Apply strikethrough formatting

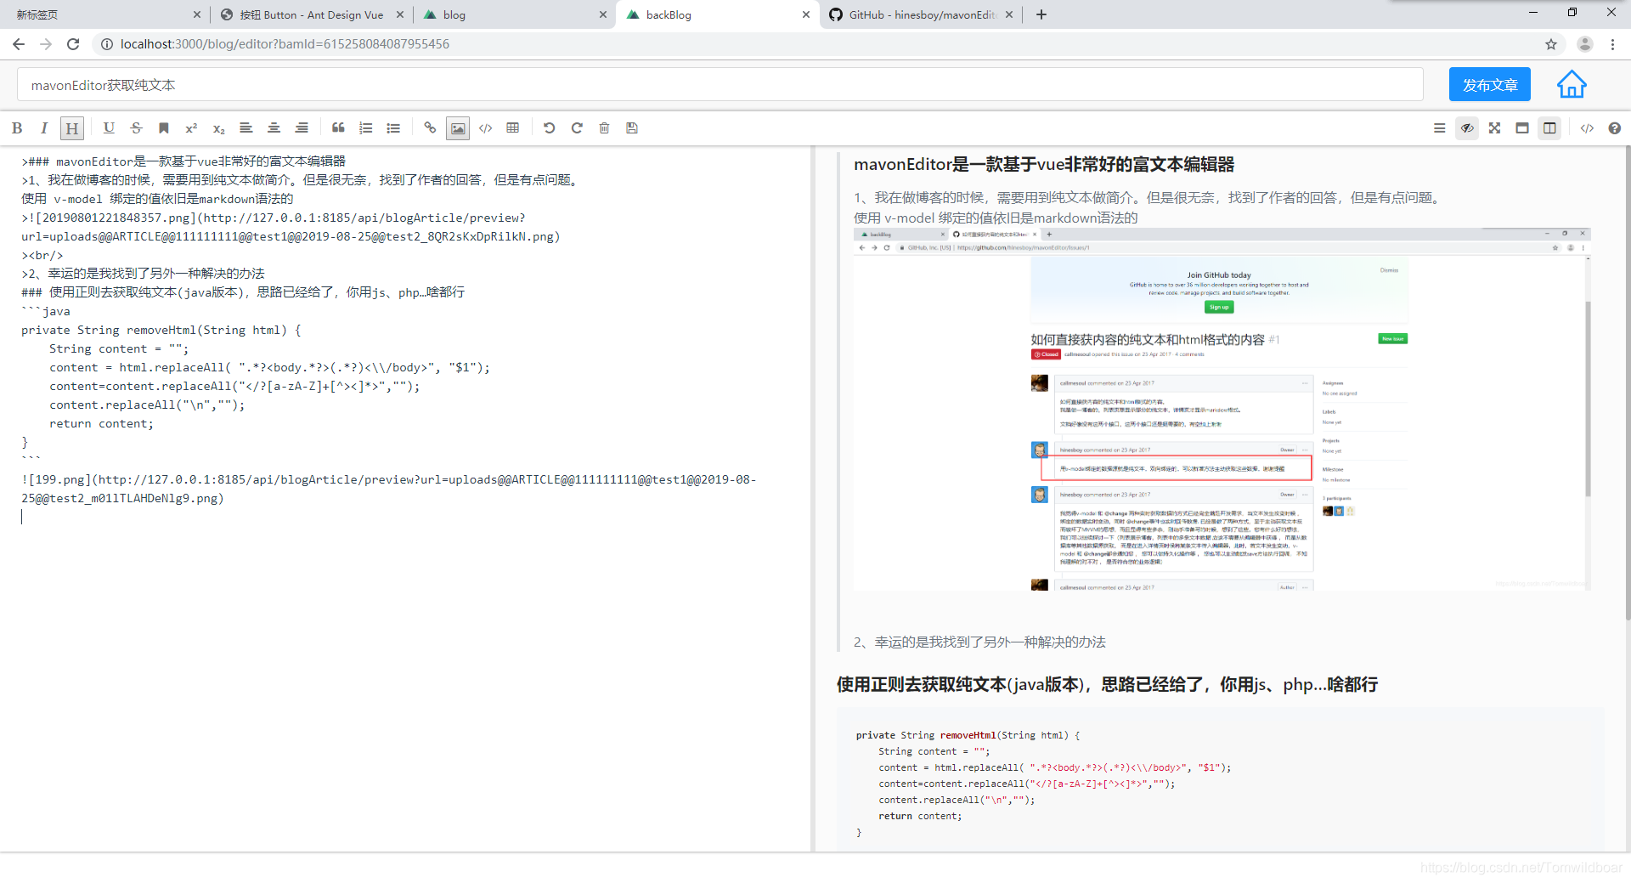(136, 127)
